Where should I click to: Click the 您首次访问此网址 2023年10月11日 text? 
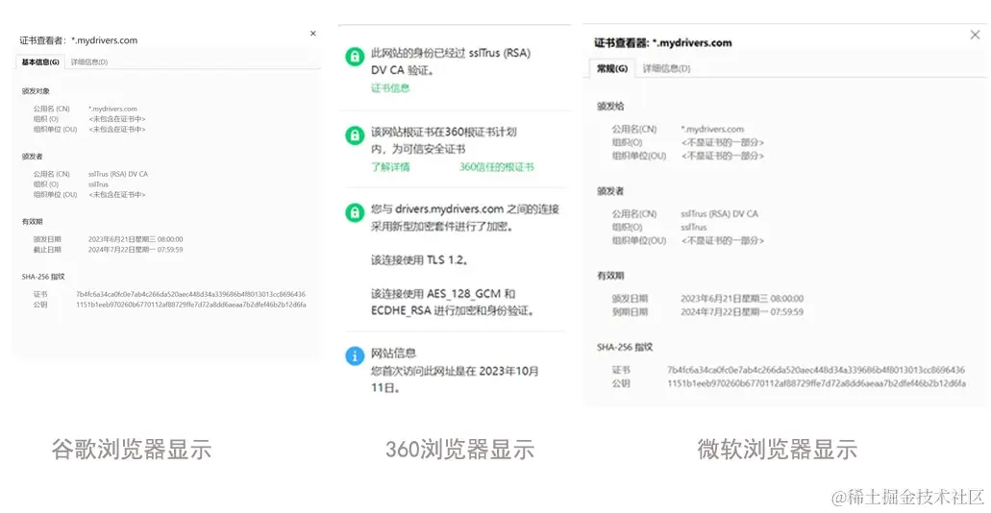(x=455, y=379)
